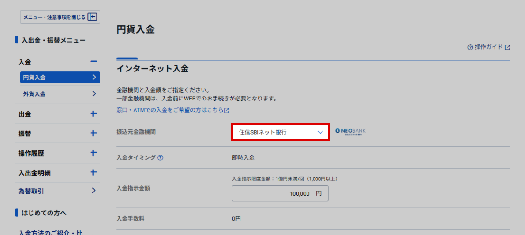Click the external link icon after 操作ガイド
The width and height of the screenshot is (525, 235).
pyautogui.click(x=507, y=48)
